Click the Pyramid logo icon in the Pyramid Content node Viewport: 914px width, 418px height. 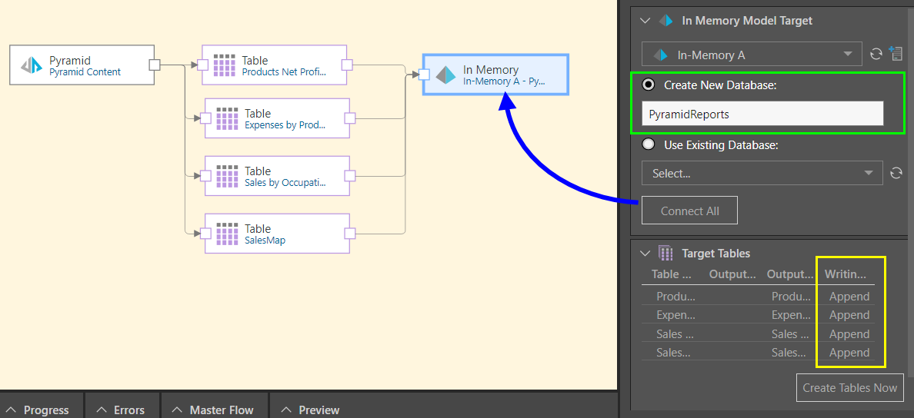click(32, 65)
